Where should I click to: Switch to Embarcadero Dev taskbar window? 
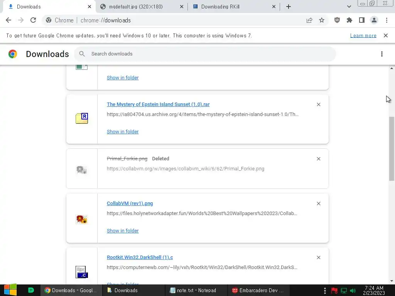[x=258, y=290]
